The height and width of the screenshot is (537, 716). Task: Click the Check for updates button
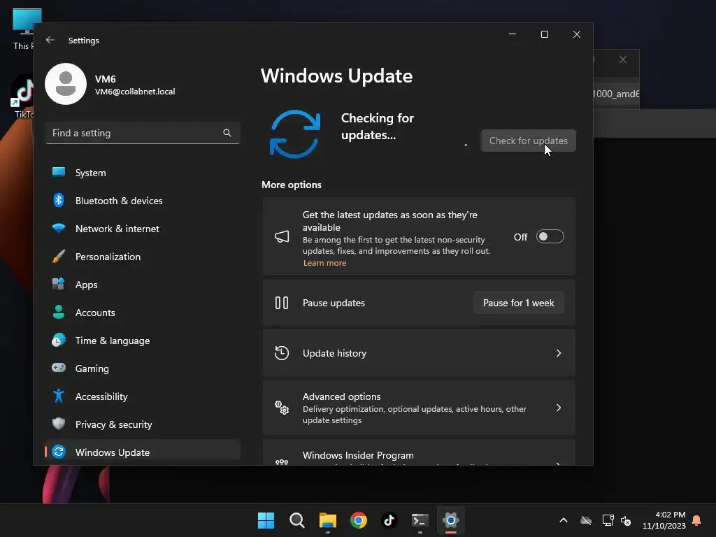point(529,141)
